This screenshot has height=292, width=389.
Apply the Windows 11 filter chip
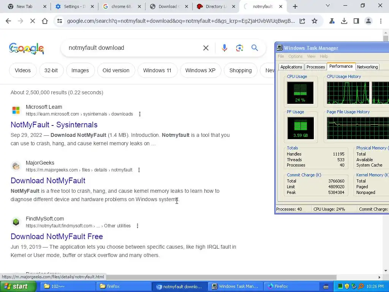click(157, 70)
